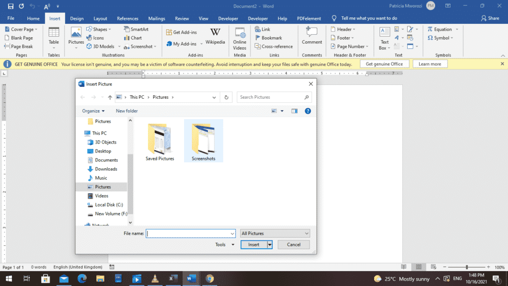Viewport: 508px width, 286px height.
Task: Insert Online Videos
Action: click(x=240, y=37)
